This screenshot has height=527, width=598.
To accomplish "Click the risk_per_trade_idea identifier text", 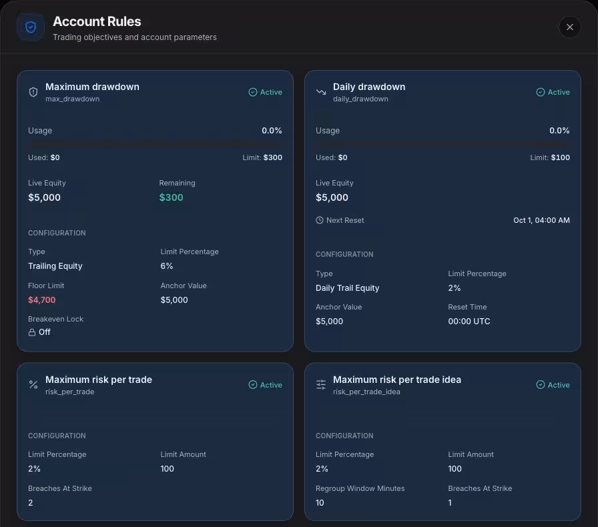I will click(366, 392).
